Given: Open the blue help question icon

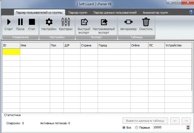Looking at the screenshot, I should (191, 12).
